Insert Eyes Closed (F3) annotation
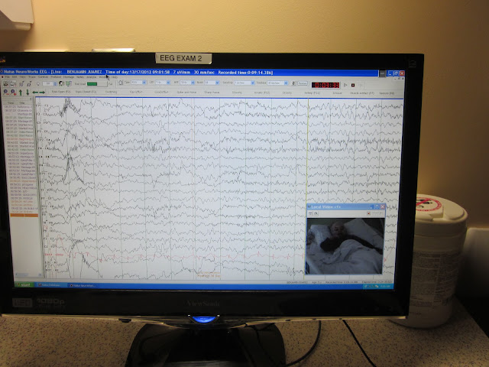 point(86,92)
